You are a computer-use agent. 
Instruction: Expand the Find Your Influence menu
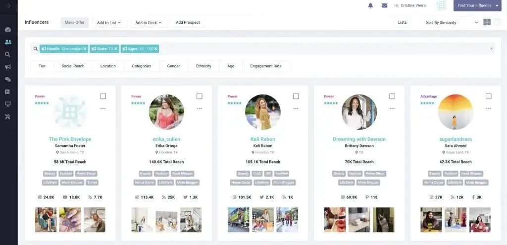point(477,6)
